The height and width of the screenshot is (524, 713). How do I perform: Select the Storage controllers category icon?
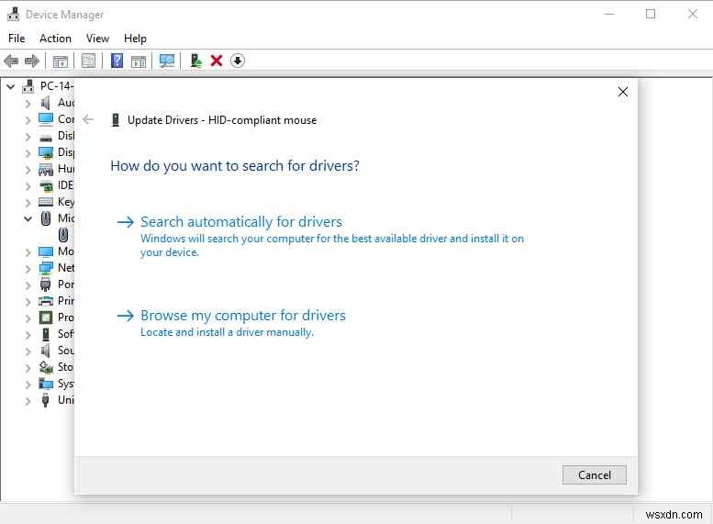(46, 367)
